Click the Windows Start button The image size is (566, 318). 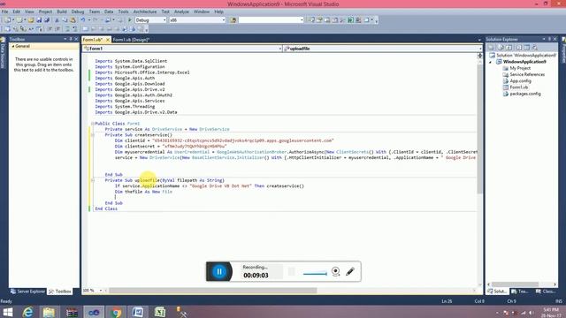click(8, 312)
